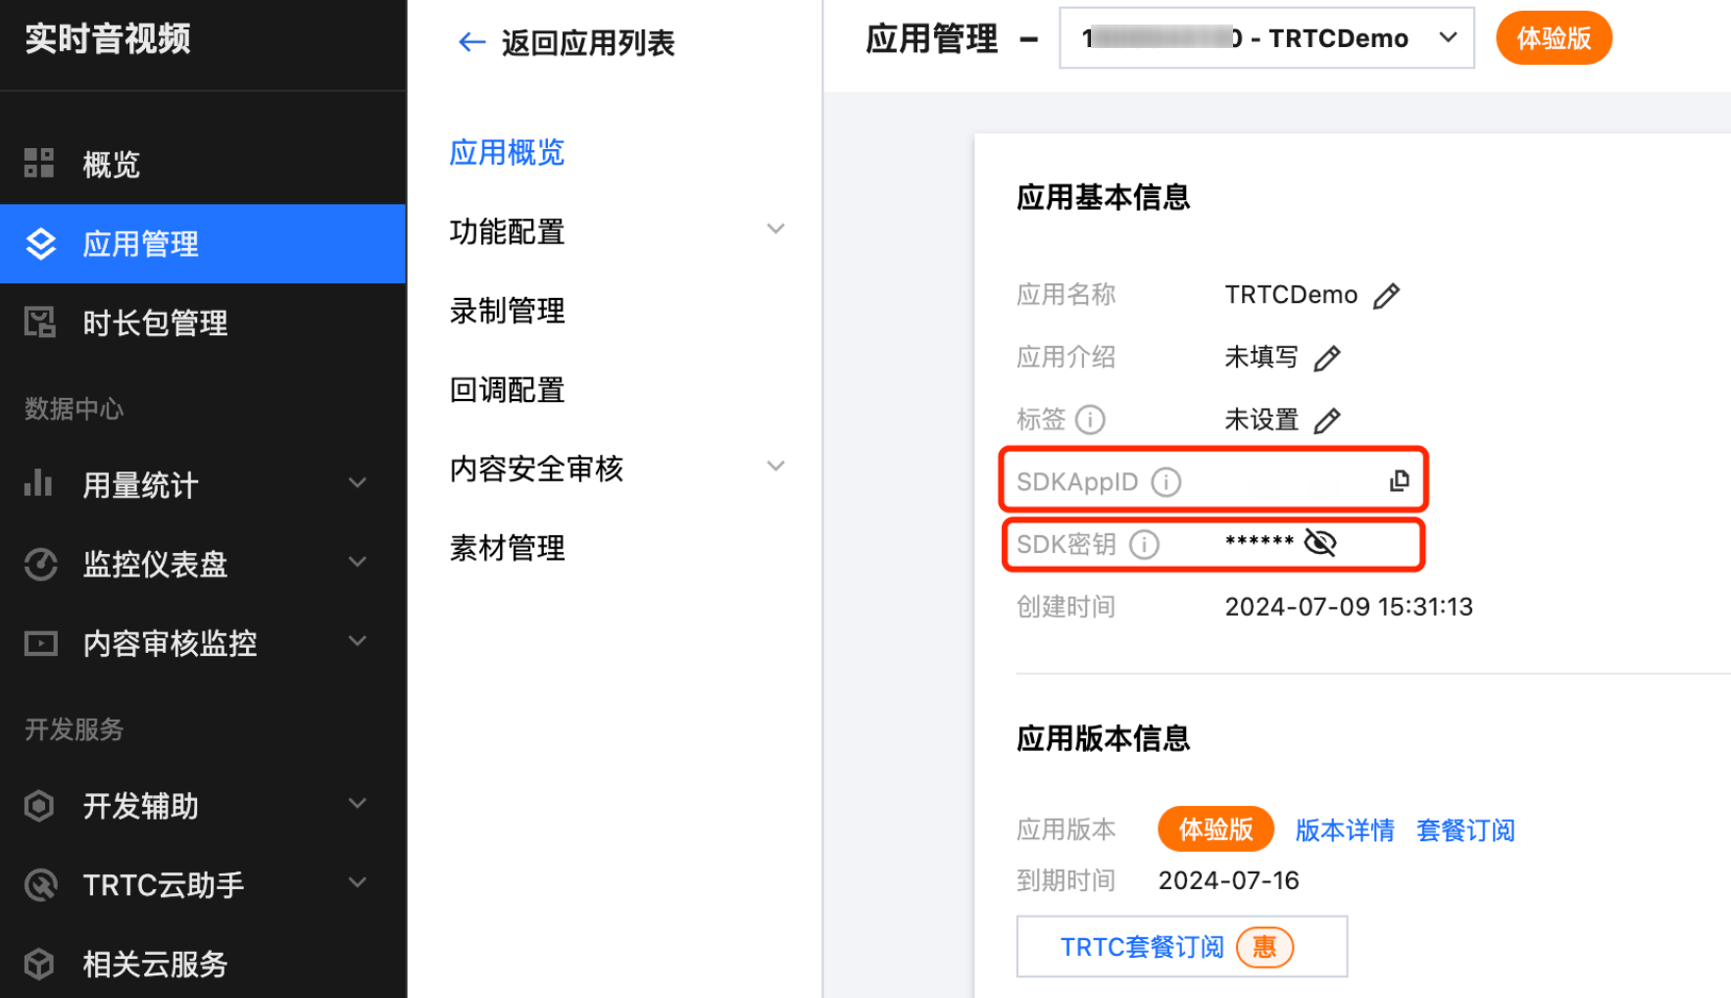Click the 未设置 value beside 标签

[1261, 420]
